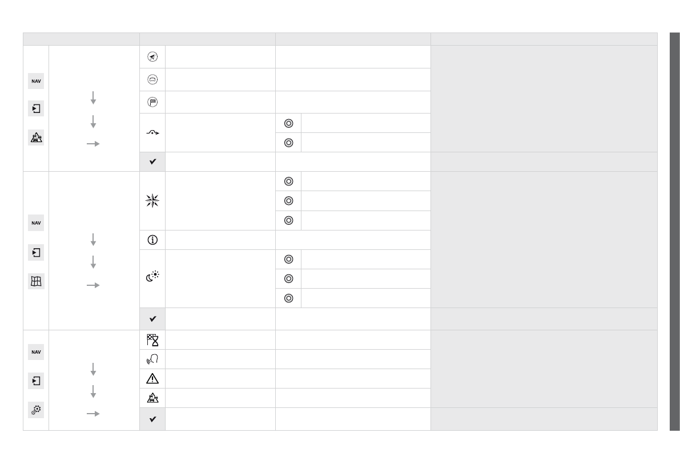This screenshot has height=453, width=680.
Task: Open the gears settings icon
Action: coord(36,410)
